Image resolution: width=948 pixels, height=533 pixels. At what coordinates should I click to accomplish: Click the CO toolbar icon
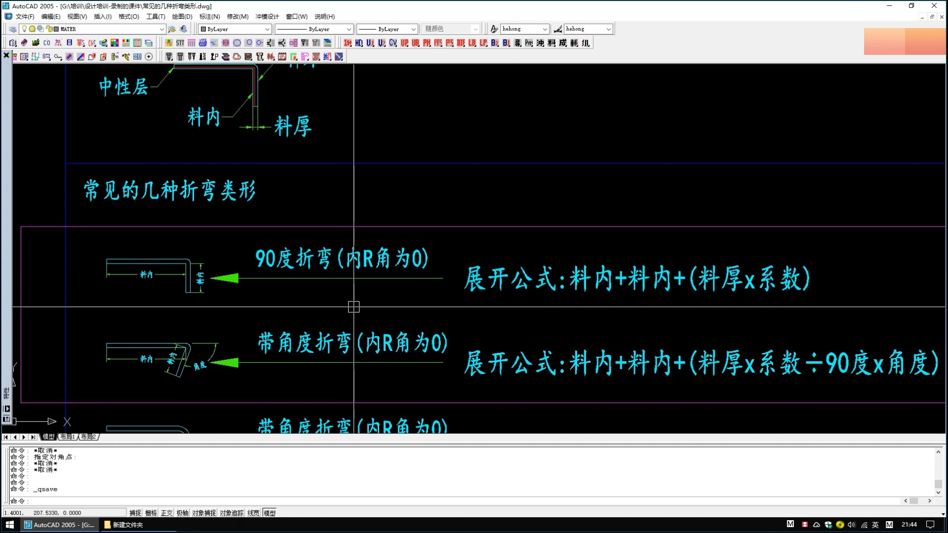click(x=47, y=43)
